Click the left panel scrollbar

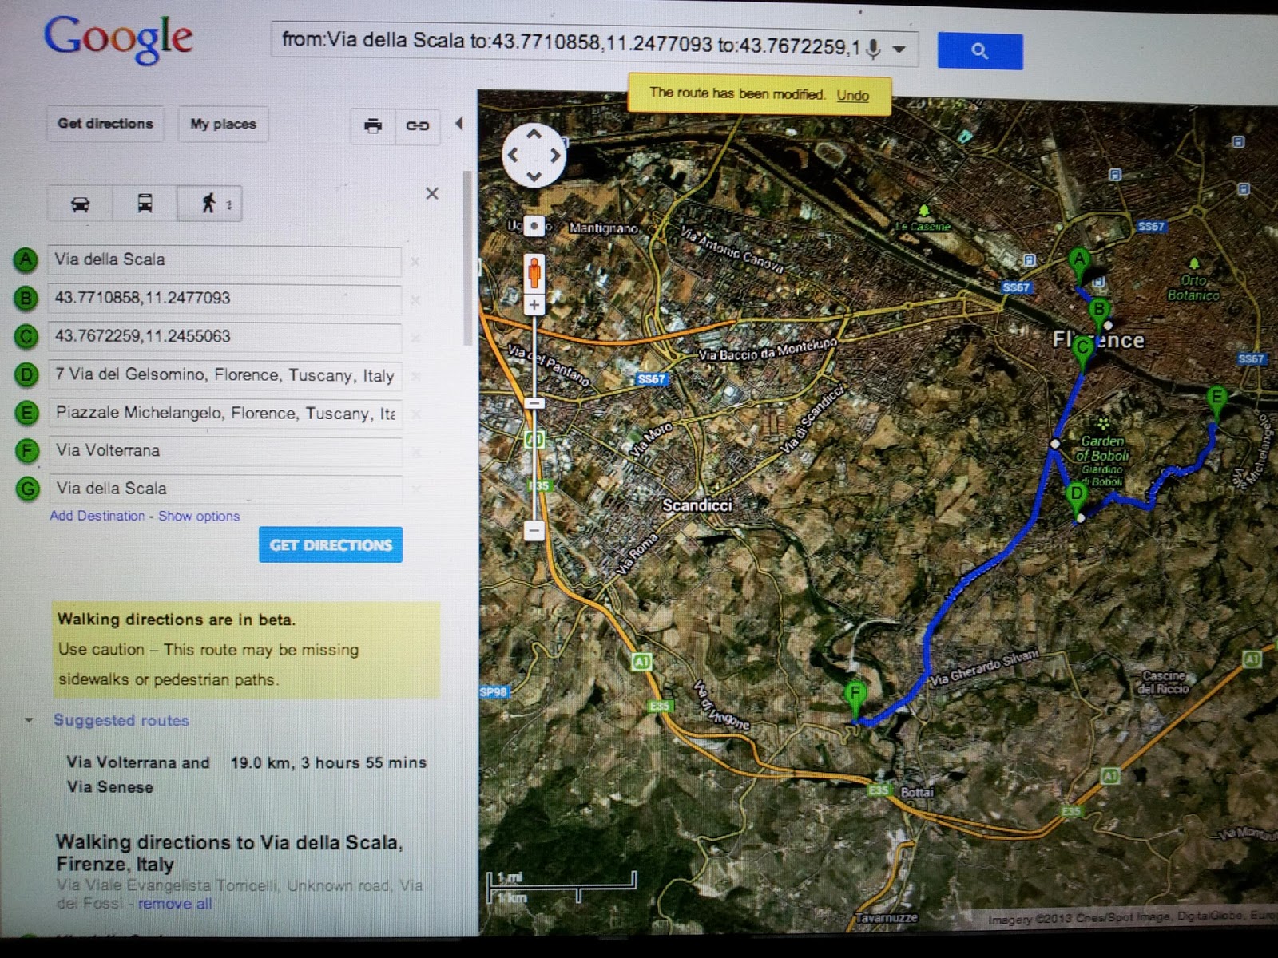467,258
